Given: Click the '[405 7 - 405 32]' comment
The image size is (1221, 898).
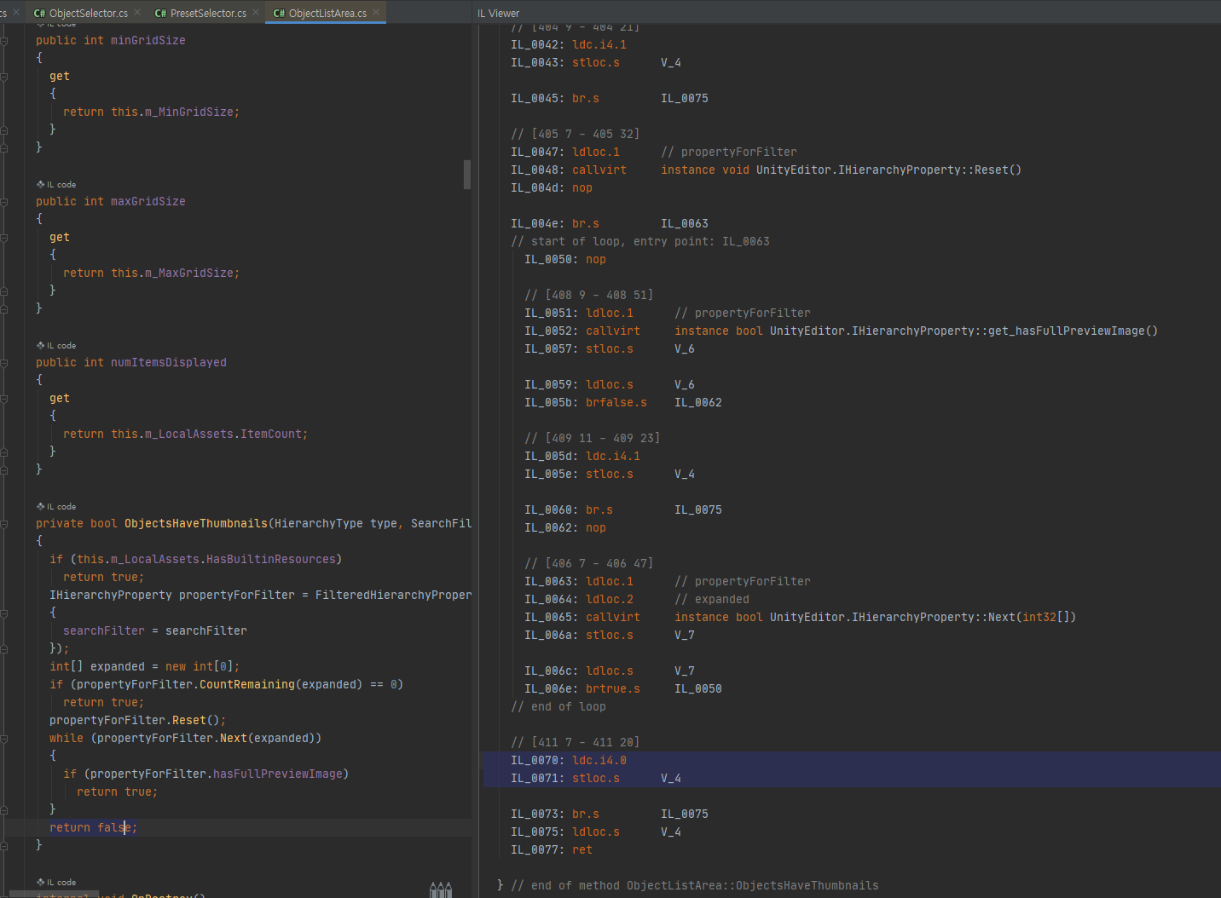Looking at the screenshot, I should click(576, 134).
